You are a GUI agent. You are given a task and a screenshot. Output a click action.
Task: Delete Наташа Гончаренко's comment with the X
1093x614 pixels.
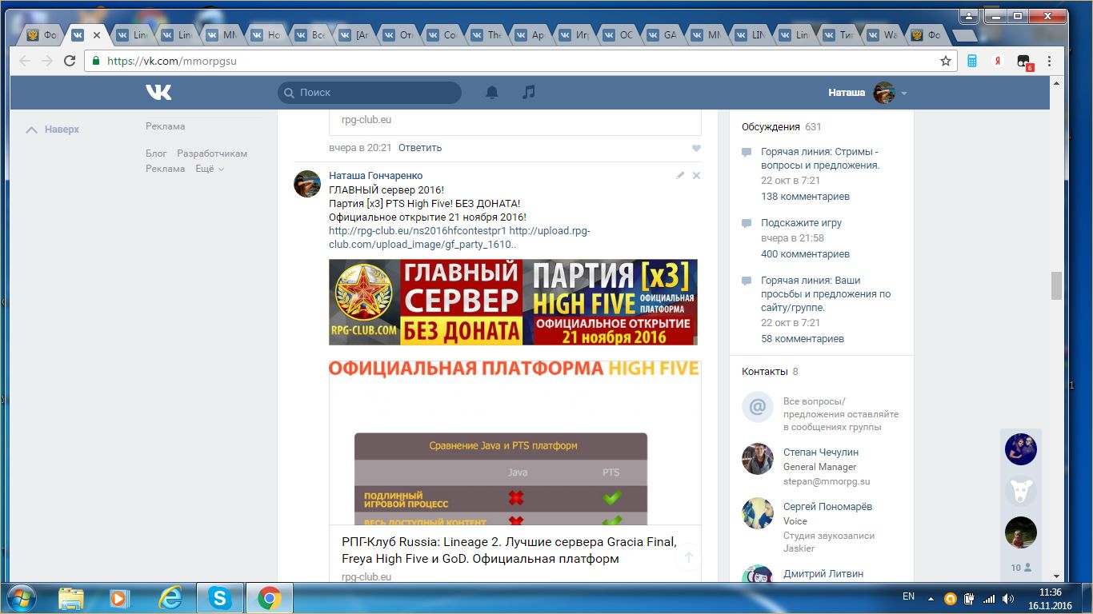click(x=696, y=175)
